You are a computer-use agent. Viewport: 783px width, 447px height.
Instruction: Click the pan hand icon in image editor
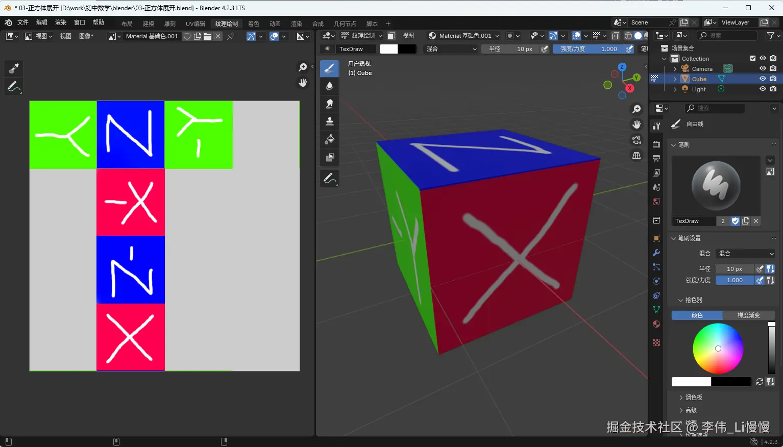point(303,83)
